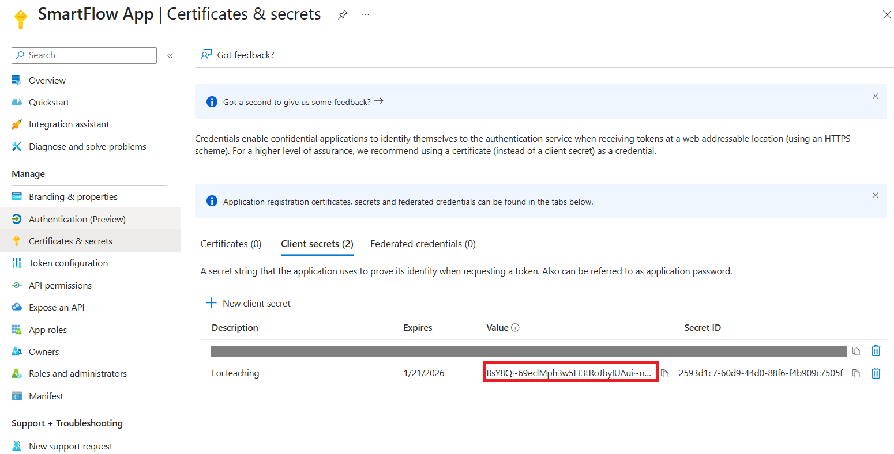Image resolution: width=894 pixels, height=454 pixels.
Task: Open Roles and administrators
Action: (78, 373)
